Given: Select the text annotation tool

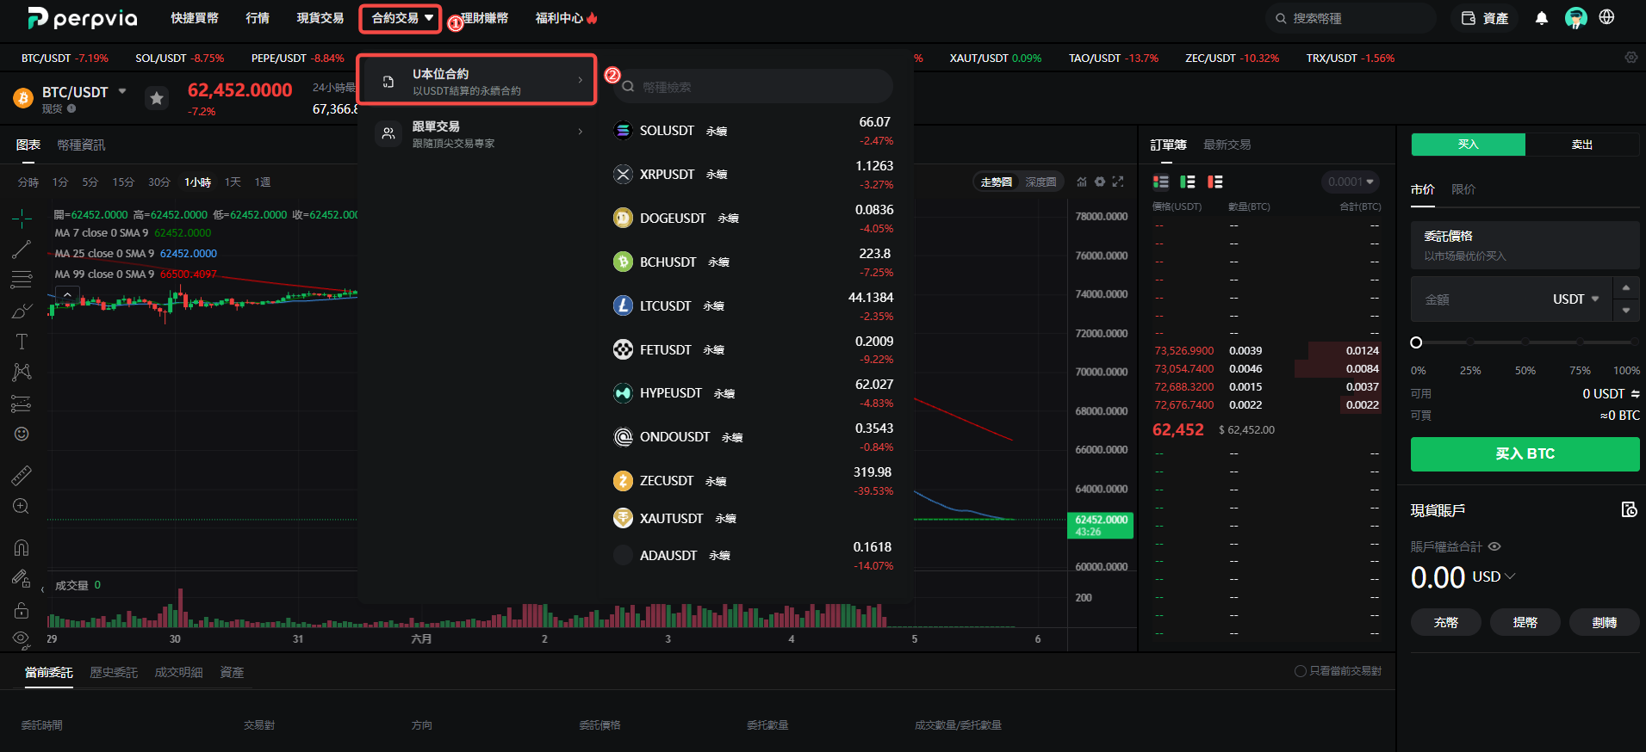Looking at the screenshot, I should pos(22,342).
